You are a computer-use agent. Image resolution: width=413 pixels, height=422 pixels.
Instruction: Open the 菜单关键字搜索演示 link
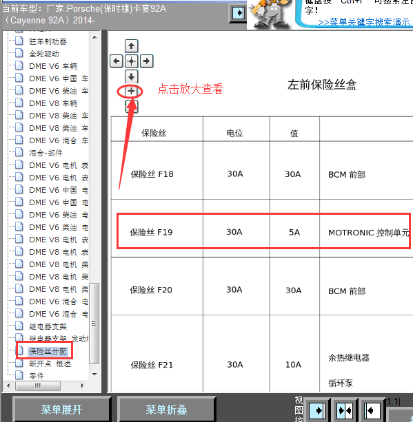pyautogui.click(x=364, y=22)
